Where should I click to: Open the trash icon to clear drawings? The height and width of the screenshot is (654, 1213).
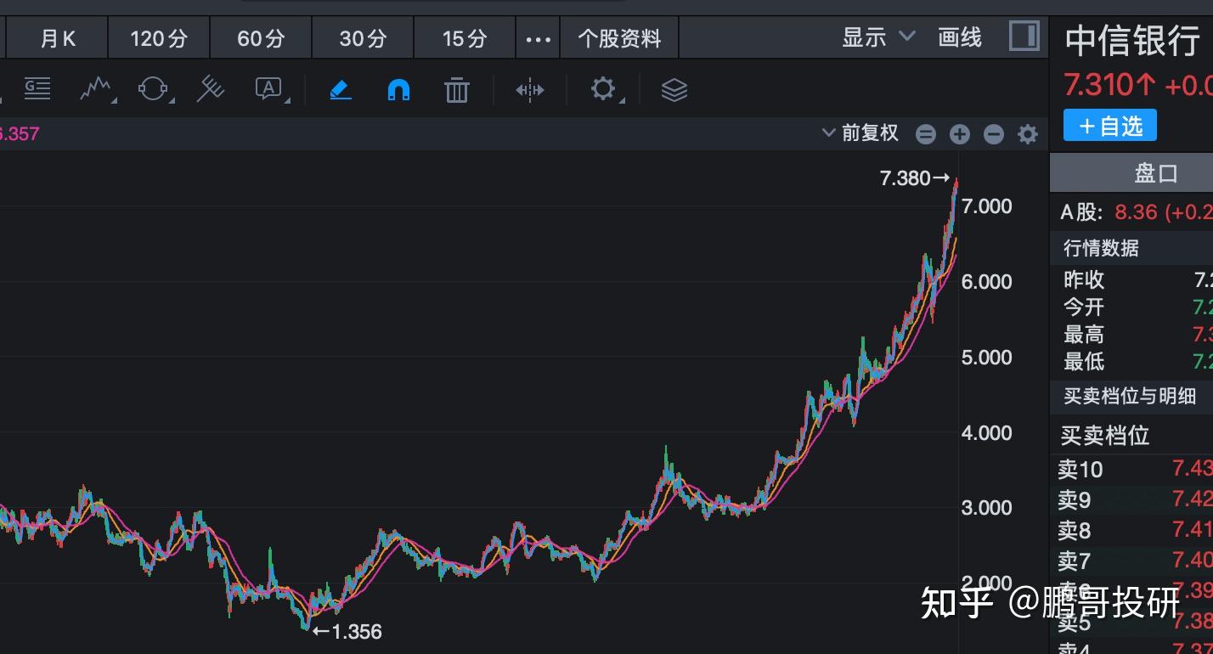coord(456,89)
